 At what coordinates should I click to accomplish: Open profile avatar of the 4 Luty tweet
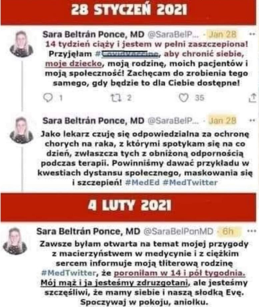(x=15, y=241)
